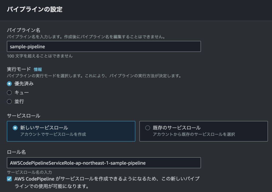
Task: Choose the 新しいサービスロール radio option
Action: pyautogui.click(x=15, y=128)
